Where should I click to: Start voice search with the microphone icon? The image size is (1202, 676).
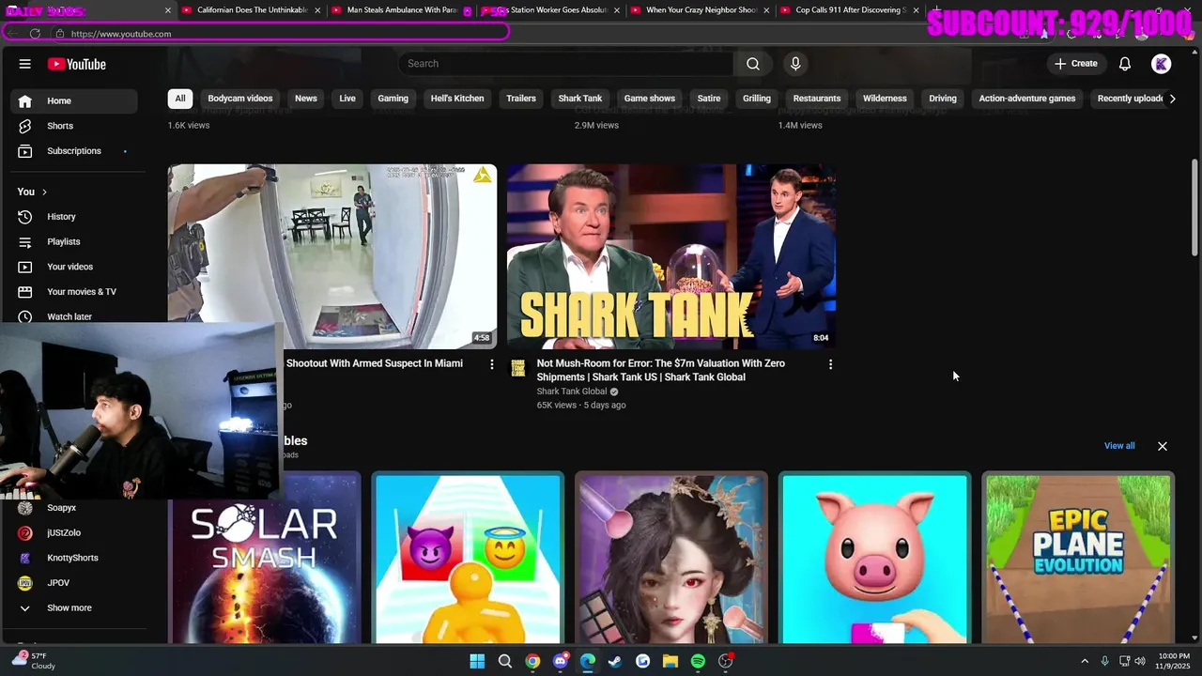click(x=795, y=64)
